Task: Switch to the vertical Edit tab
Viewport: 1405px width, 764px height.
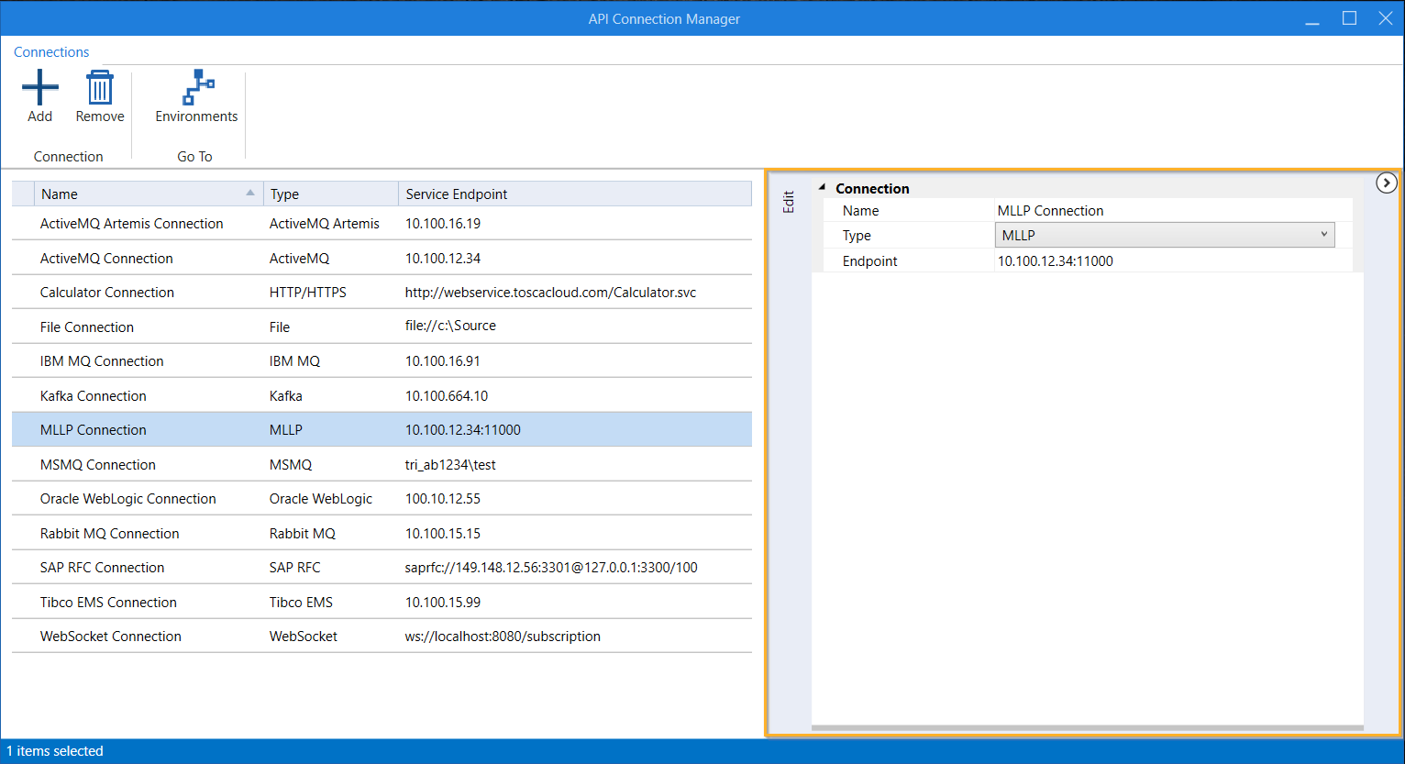Action: 789,203
